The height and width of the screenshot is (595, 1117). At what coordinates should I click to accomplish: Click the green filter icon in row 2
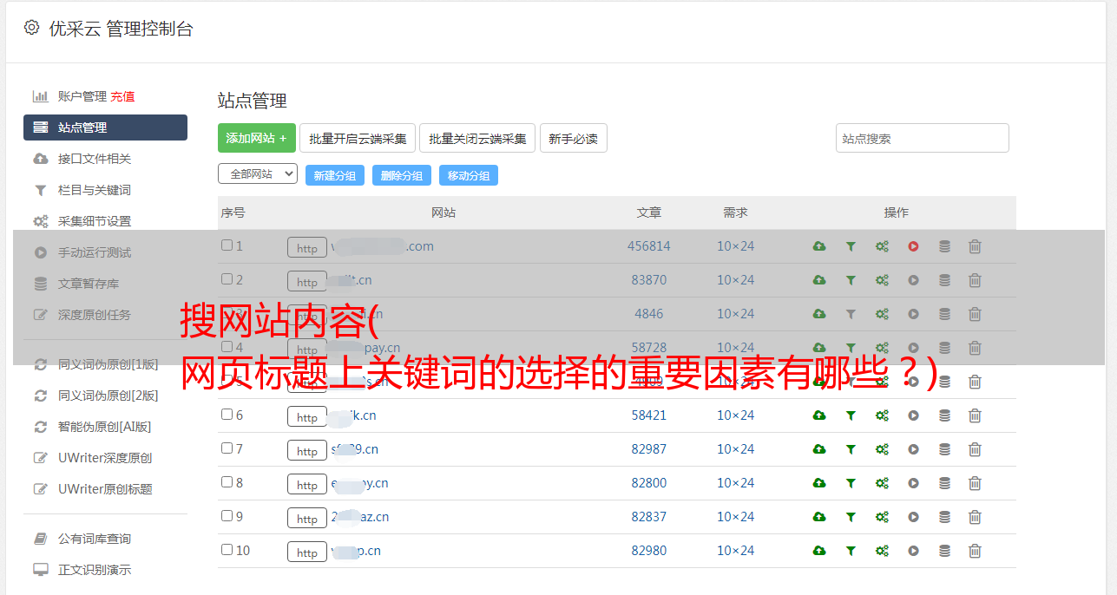click(x=851, y=280)
